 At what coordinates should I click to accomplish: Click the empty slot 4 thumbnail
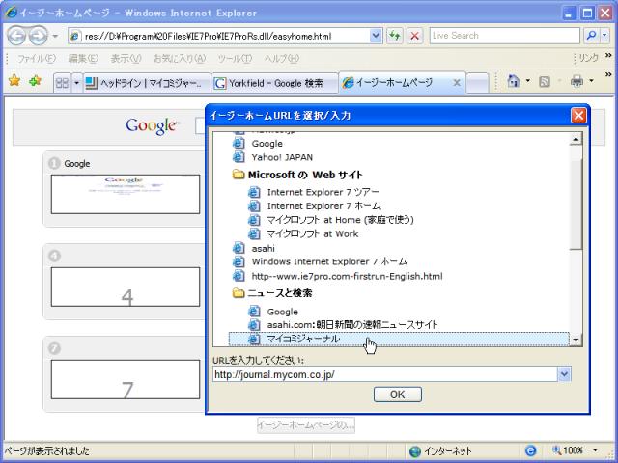(x=126, y=287)
